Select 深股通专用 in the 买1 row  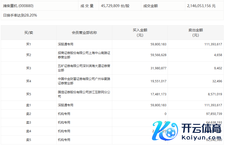[66, 44]
